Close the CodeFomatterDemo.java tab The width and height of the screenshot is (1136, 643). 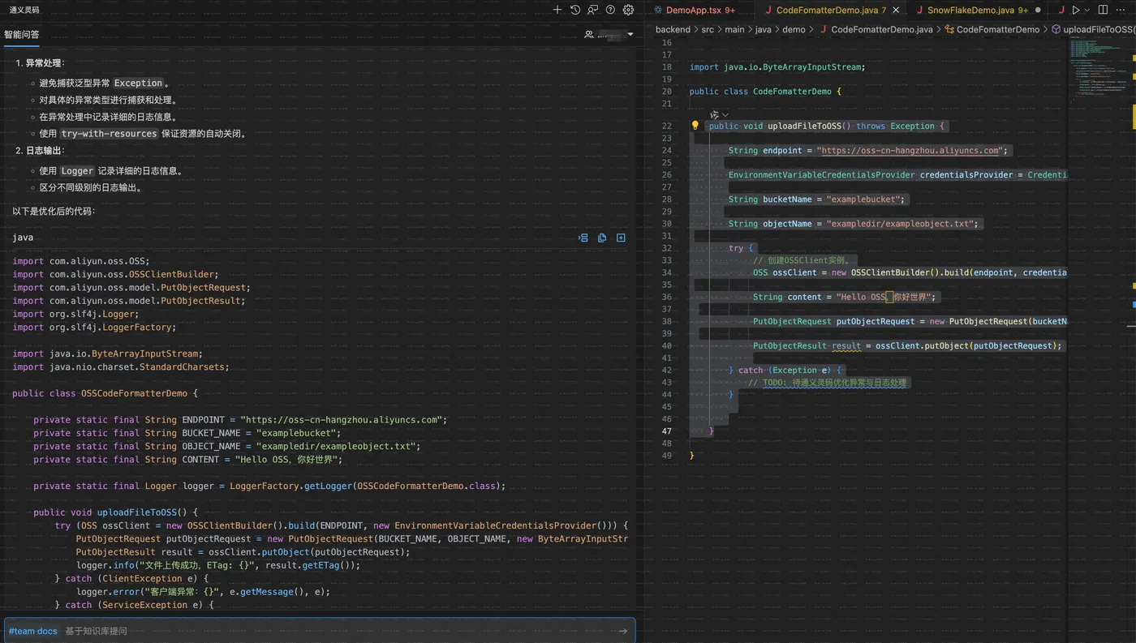pos(896,11)
